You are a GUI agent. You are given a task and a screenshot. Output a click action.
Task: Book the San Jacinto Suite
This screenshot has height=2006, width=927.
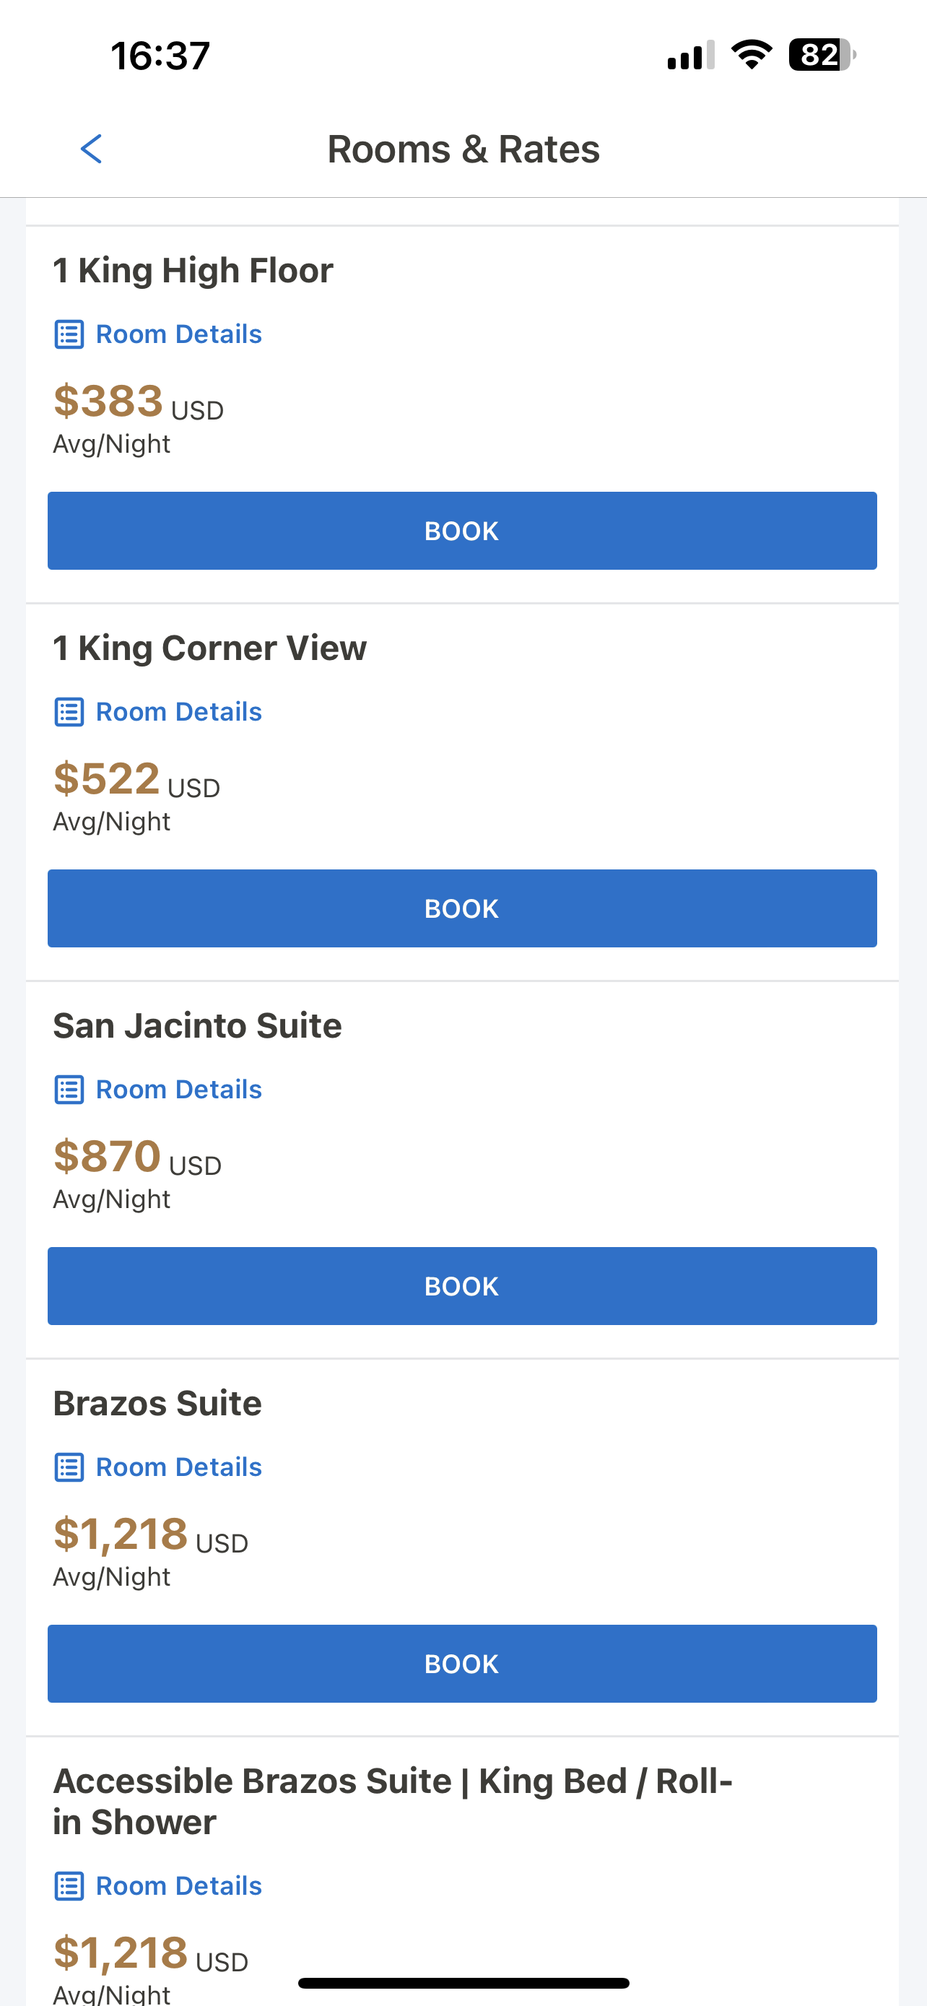coord(462,1287)
